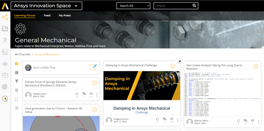The height and width of the screenshot is (131, 264).
Task: Open the Search AIS scope dropdown
Action: point(133,6)
